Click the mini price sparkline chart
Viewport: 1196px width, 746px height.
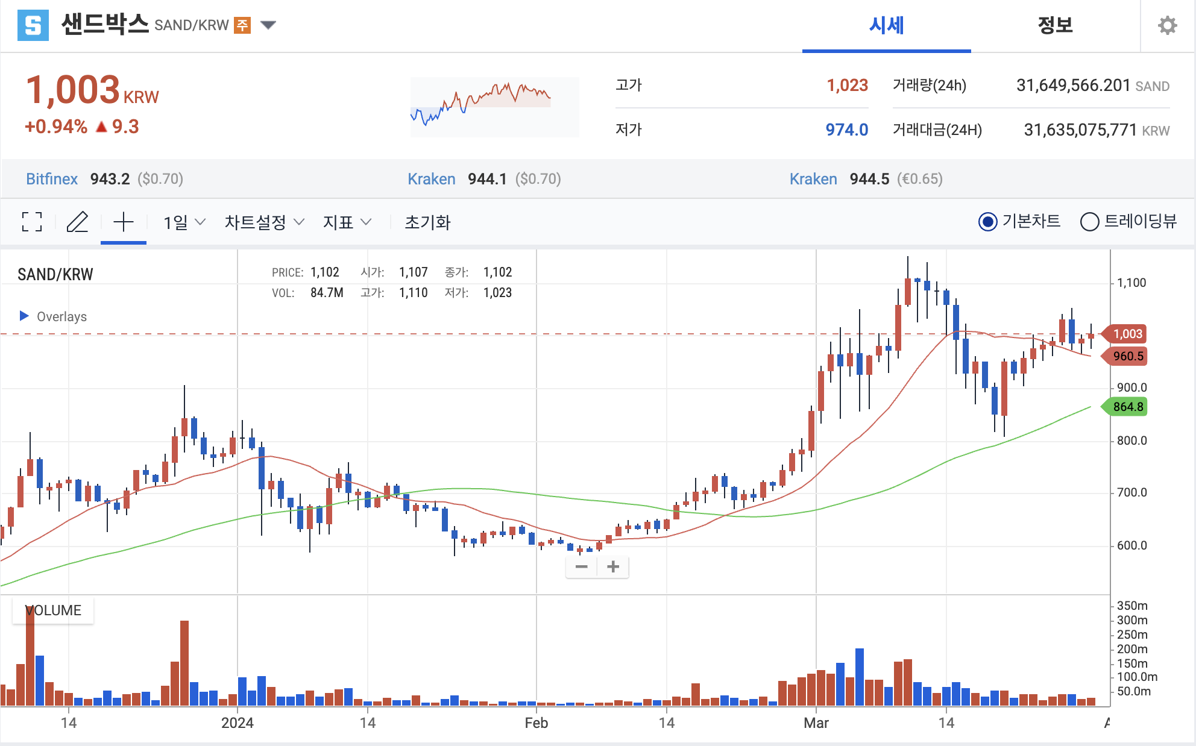[494, 107]
